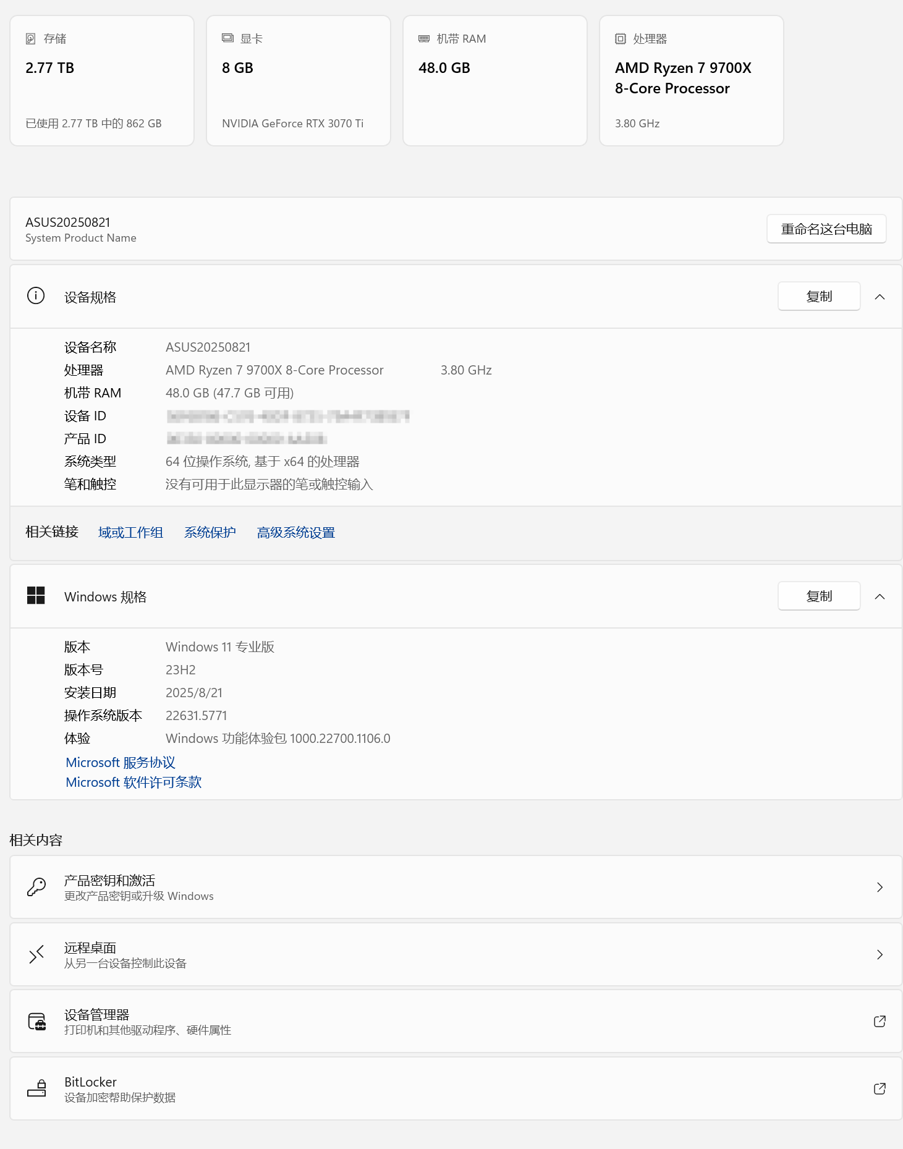
Task: Click the 相关内容 heading
Action: 36,840
